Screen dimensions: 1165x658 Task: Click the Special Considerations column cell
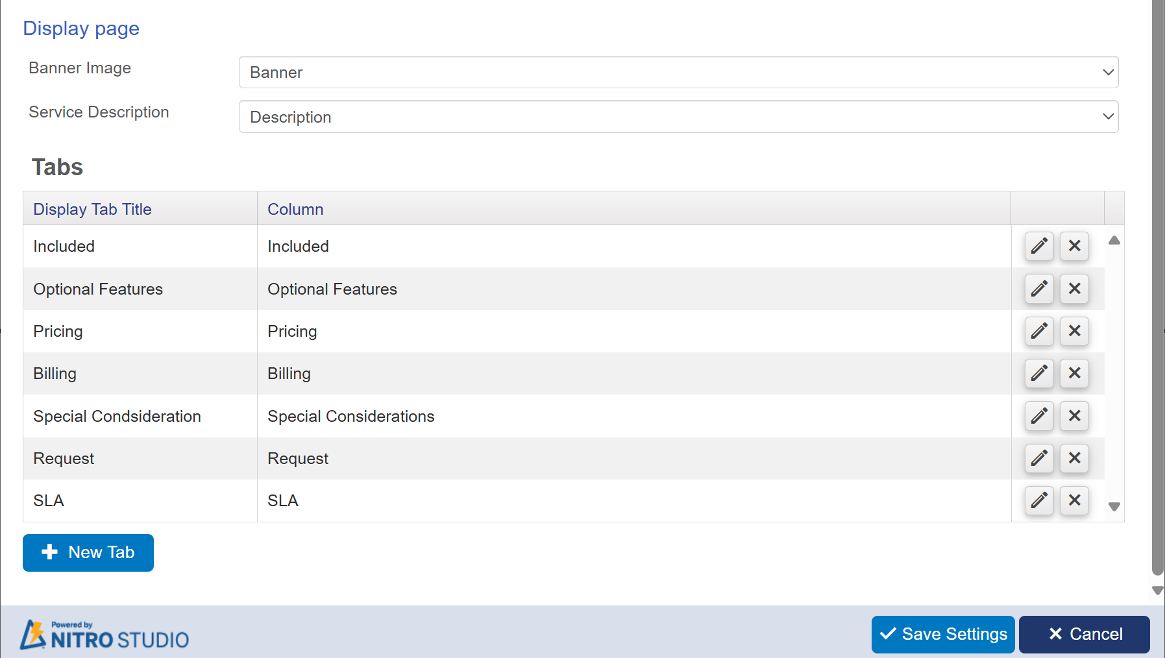point(634,416)
